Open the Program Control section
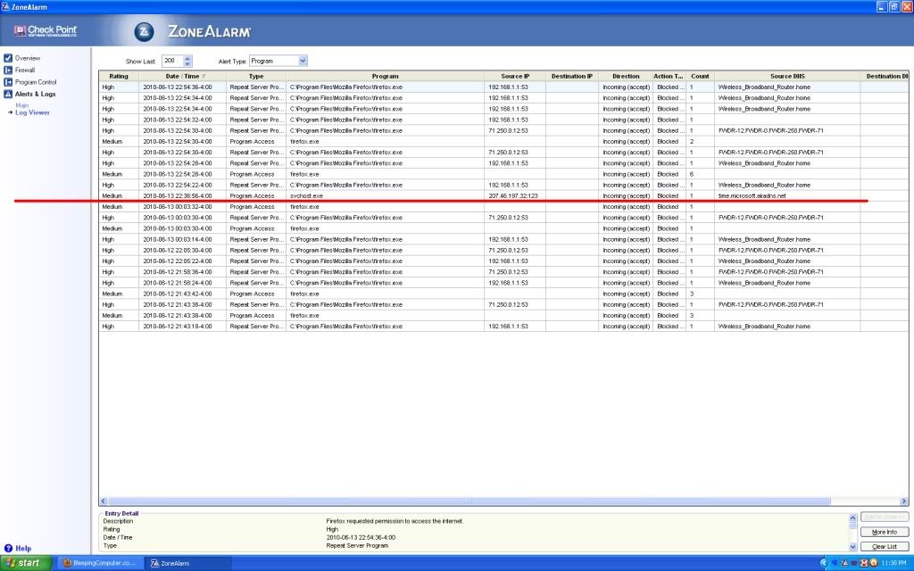 [30, 82]
